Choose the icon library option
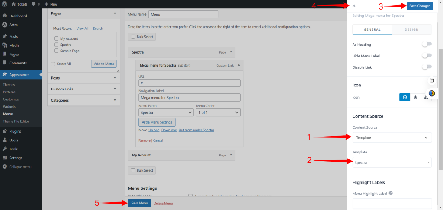Screen dimensions: 443x210 (426, 97)
